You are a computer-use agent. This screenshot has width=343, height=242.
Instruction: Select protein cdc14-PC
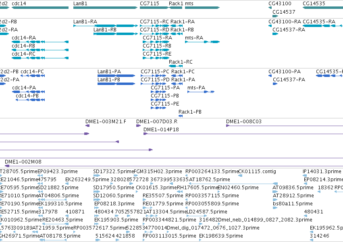33,76
